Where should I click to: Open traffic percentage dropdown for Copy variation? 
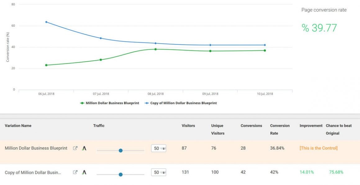tap(159, 172)
